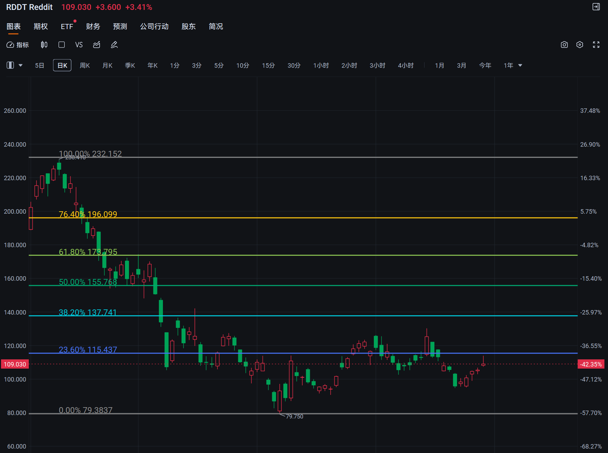Click the square overlay icon

[x=62, y=45]
